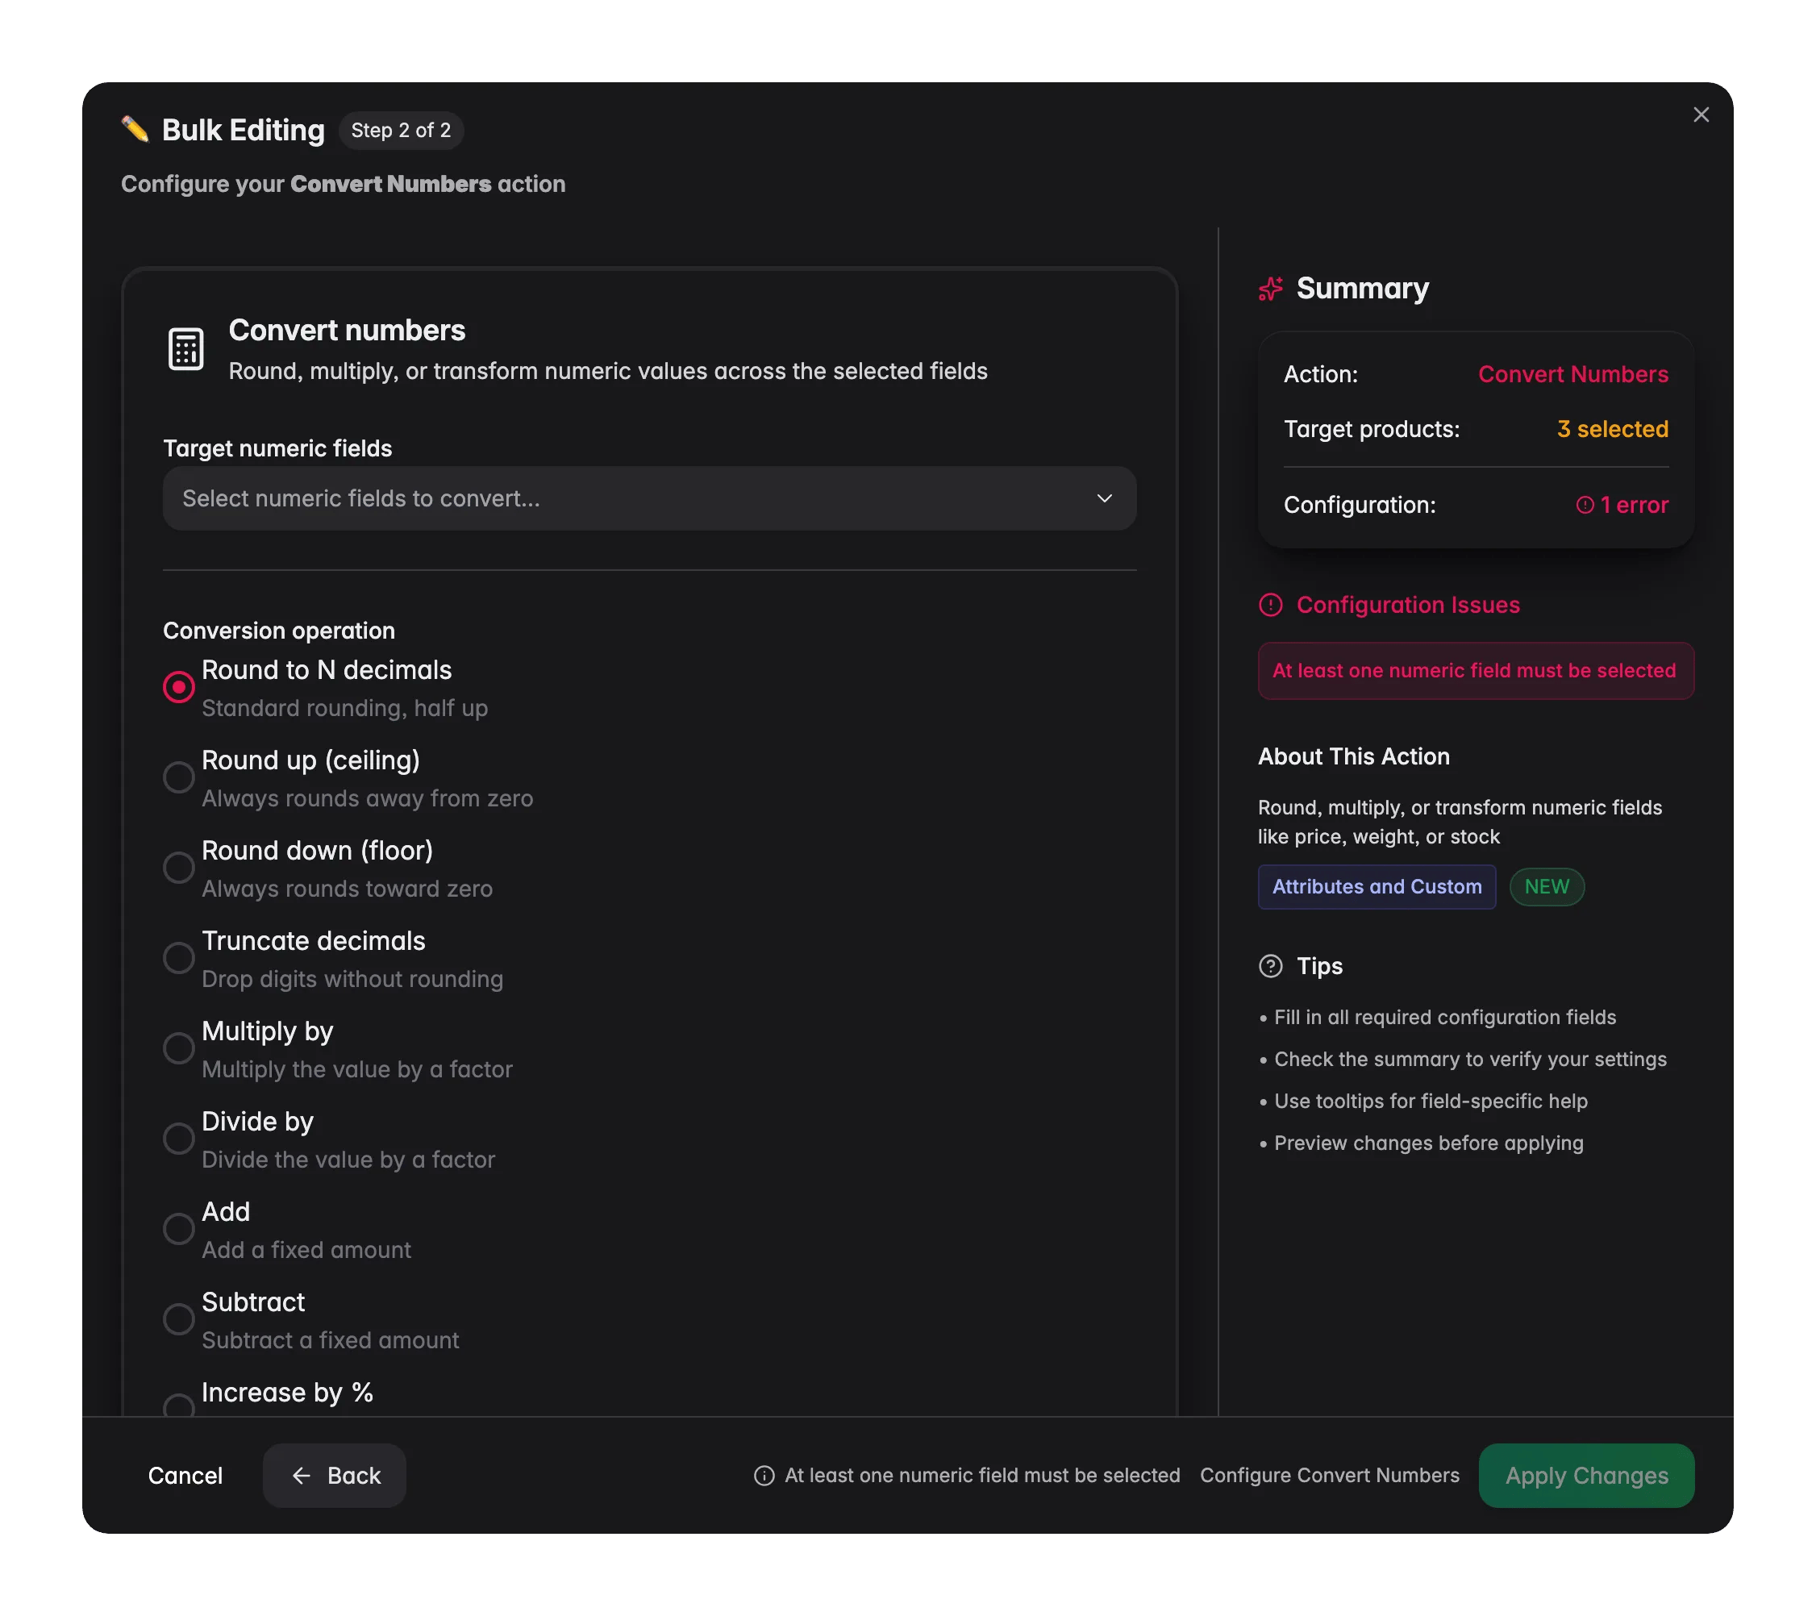Image resolution: width=1816 pixels, height=1616 pixels.
Task: Select the Round to N decimals option
Action: [x=178, y=687]
